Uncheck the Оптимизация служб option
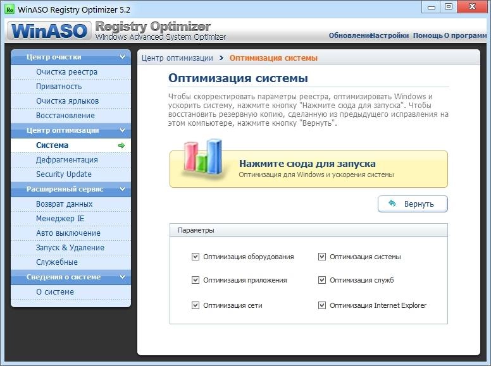Viewport: 491px width, 366px height. point(322,280)
